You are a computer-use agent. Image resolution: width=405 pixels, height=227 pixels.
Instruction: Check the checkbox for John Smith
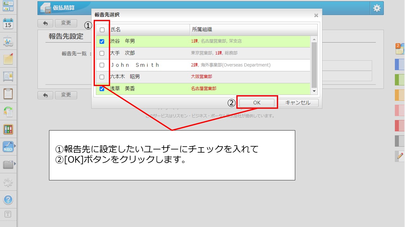point(102,65)
